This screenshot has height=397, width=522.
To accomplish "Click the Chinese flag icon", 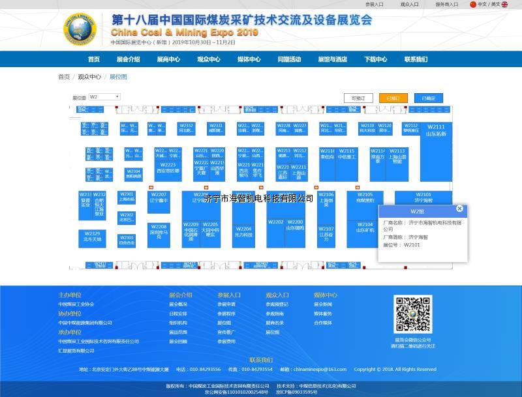I will [473, 5].
